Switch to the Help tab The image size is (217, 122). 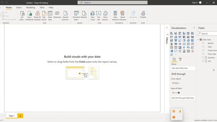point(51,7)
